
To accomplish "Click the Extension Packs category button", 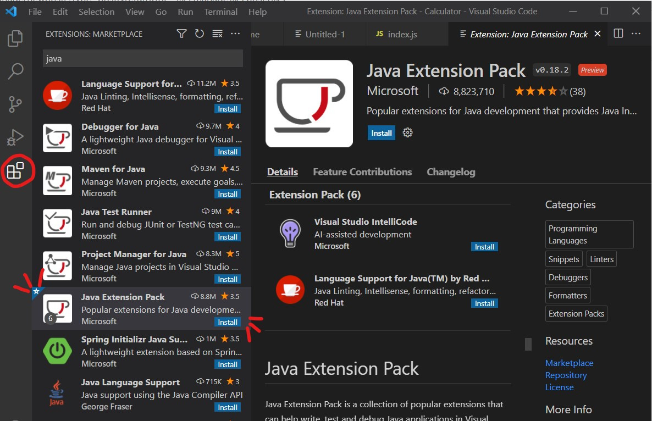I will coord(576,313).
